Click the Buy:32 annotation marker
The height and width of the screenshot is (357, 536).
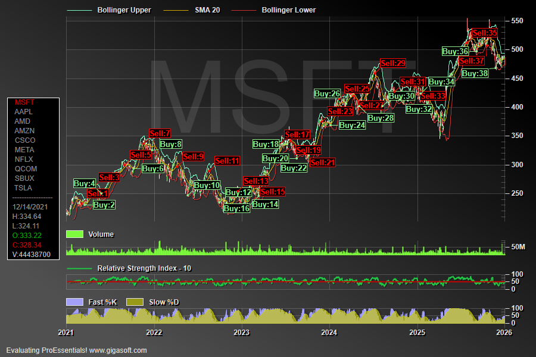419,109
